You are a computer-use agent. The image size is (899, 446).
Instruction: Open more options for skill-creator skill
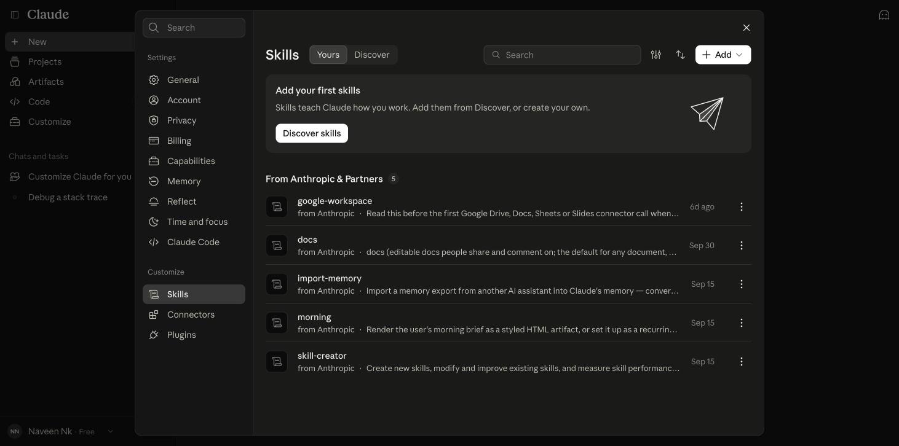742,362
